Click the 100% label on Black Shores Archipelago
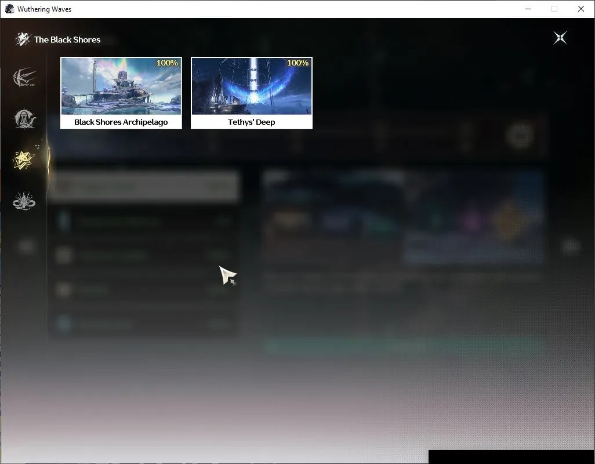This screenshot has height=464, width=595. point(168,63)
